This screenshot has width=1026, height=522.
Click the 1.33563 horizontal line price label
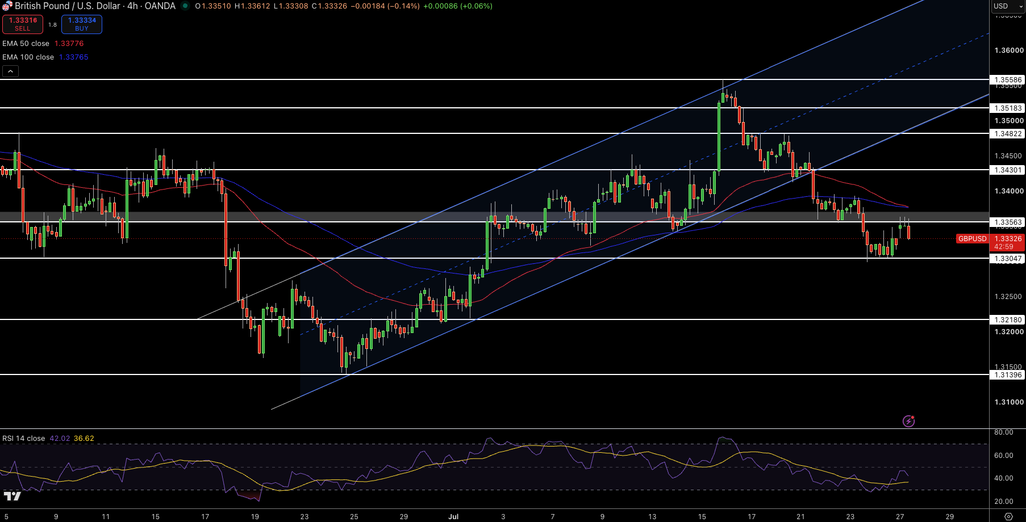tap(1008, 222)
